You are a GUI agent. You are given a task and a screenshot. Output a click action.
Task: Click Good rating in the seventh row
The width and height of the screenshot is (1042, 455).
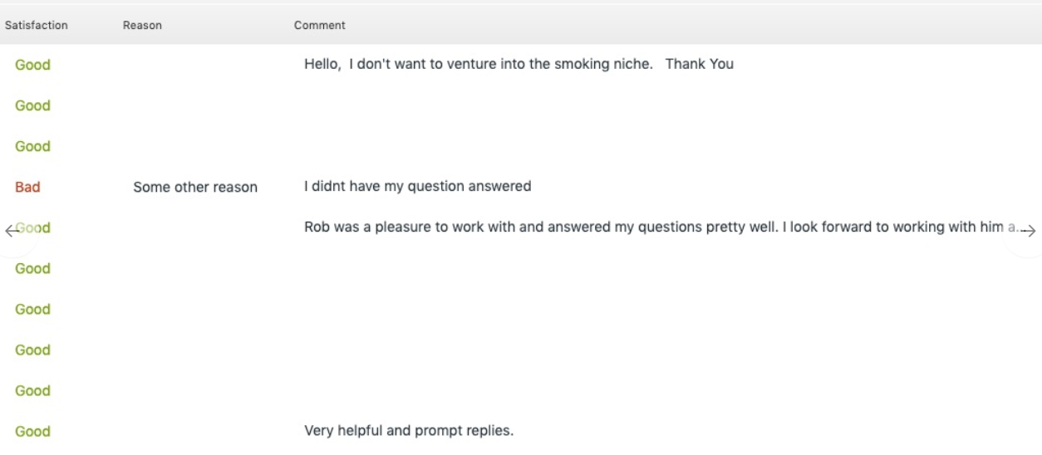click(32, 309)
